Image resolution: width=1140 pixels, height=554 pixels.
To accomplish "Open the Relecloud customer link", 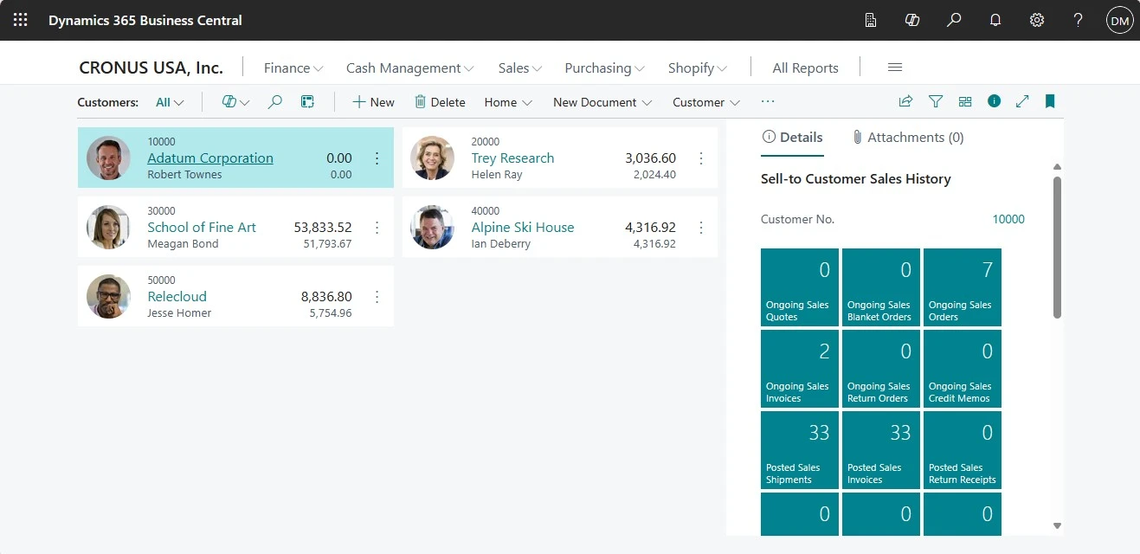I will [177, 296].
